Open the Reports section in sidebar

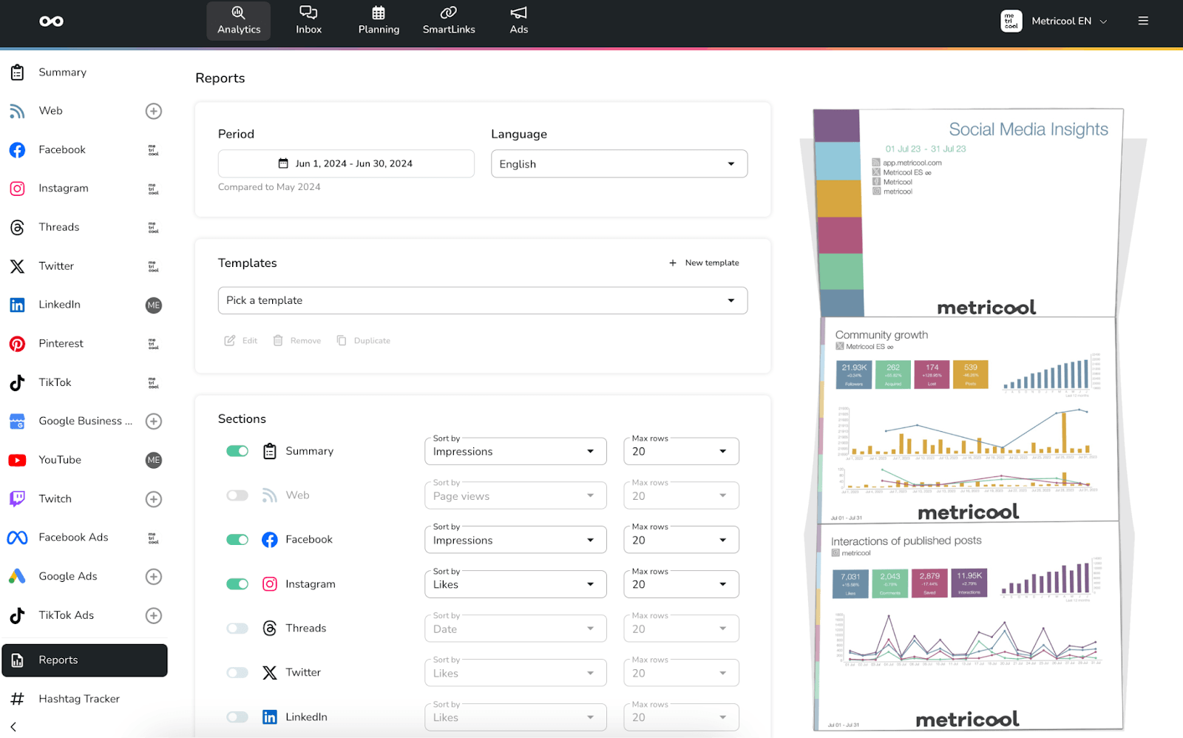tap(58, 660)
